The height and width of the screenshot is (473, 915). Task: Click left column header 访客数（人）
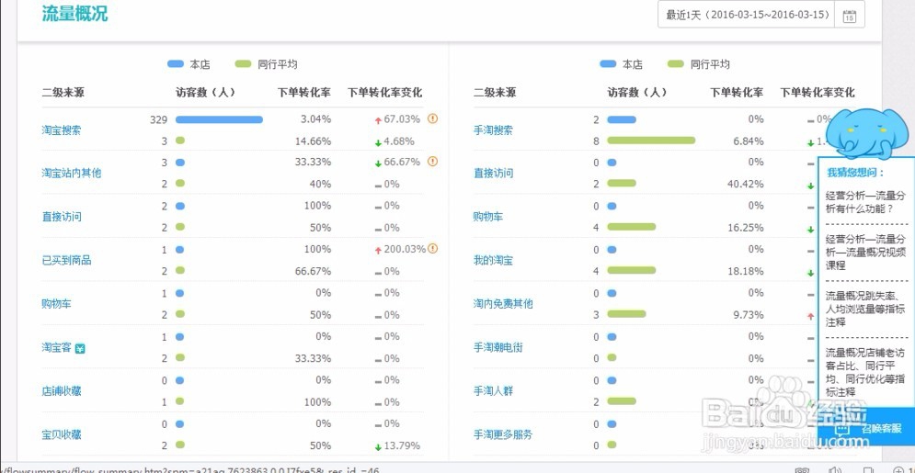point(205,93)
